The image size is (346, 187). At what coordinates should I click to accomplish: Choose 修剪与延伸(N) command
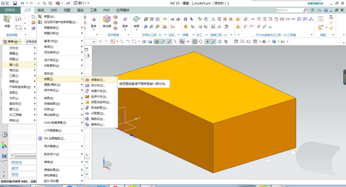[x=101, y=102]
